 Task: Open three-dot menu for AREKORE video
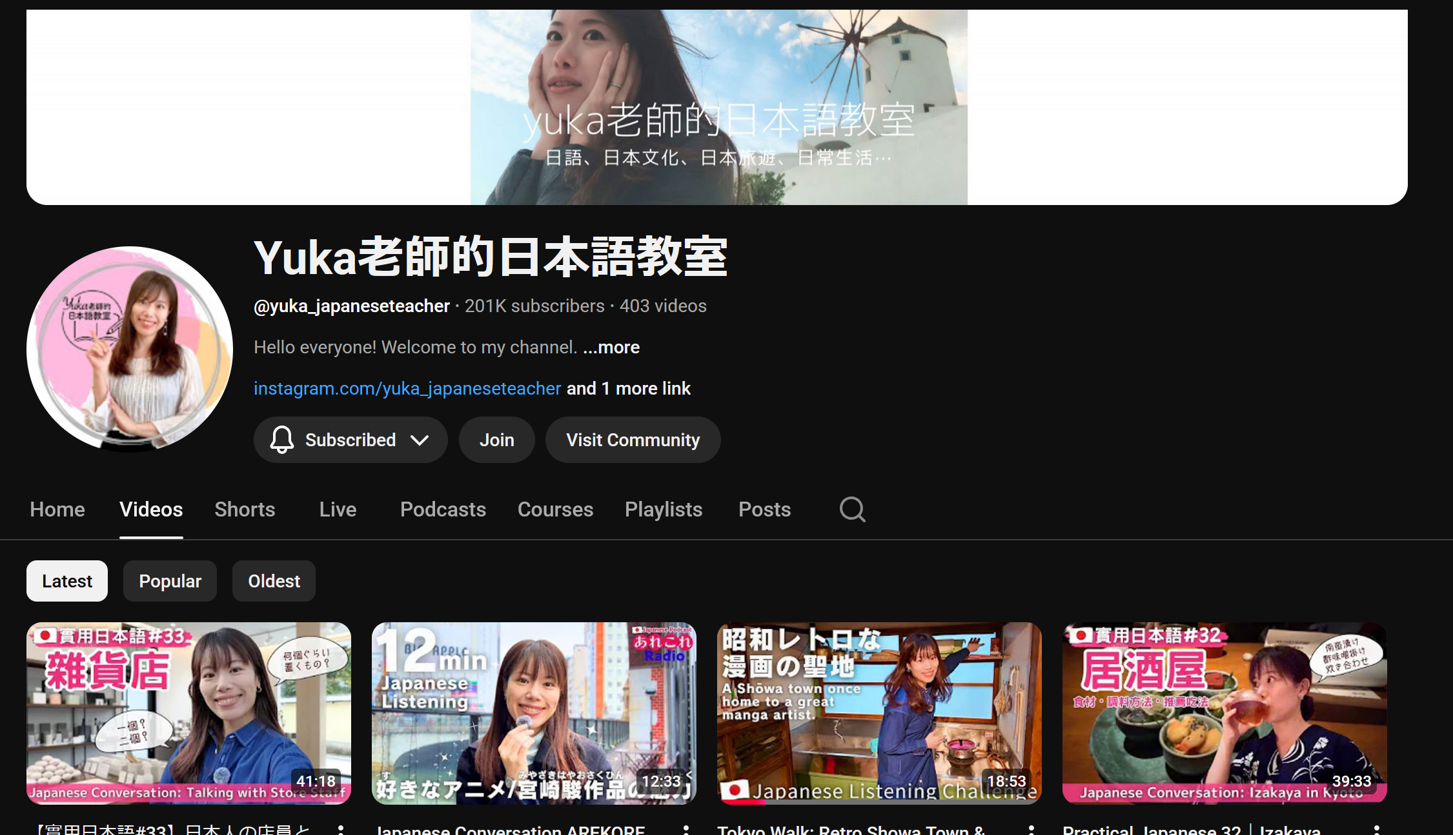pos(686,830)
